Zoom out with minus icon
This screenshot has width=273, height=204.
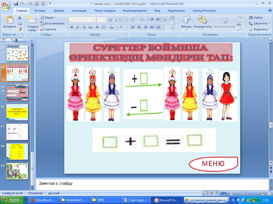pyautogui.click(x=231, y=193)
